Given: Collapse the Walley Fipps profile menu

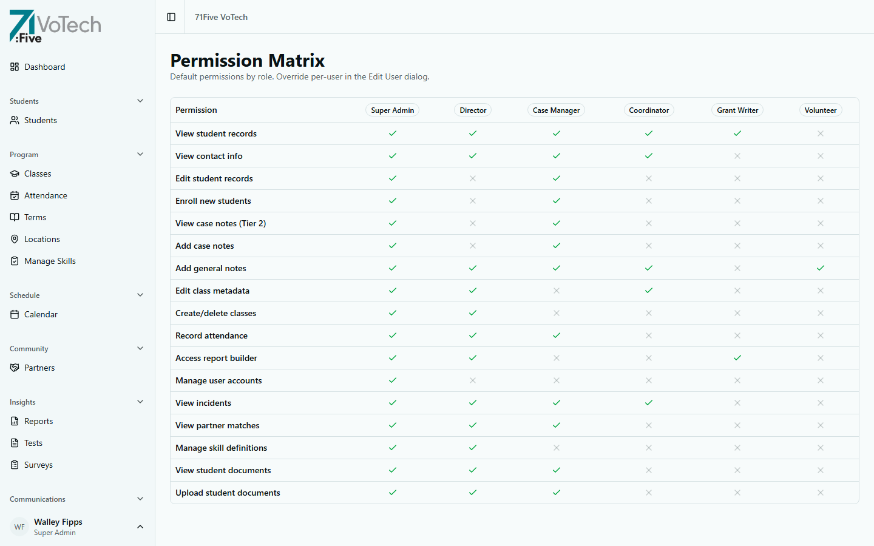Looking at the screenshot, I should point(140,527).
